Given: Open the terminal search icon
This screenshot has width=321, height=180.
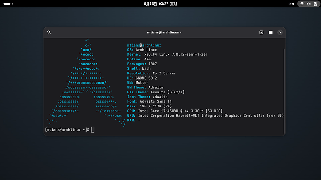Looking at the screenshot, I should 49,33.
